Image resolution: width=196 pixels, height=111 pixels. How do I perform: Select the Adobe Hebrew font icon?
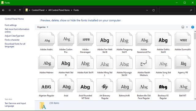pyautogui.click(x=46, y=62)
